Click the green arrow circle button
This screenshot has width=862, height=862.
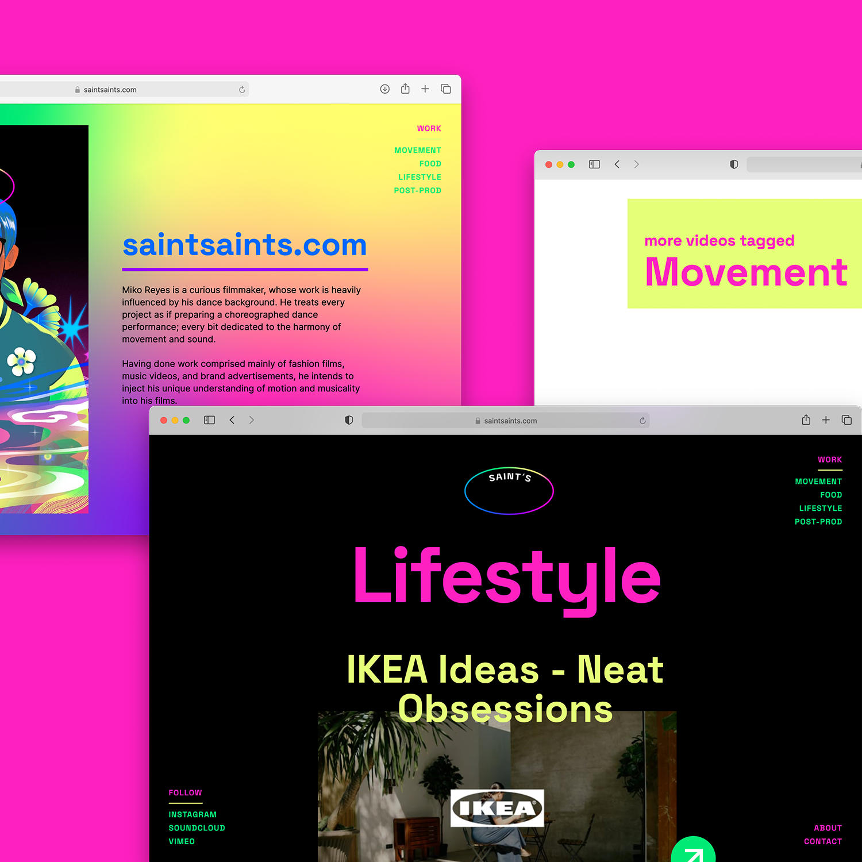(693, 851)
